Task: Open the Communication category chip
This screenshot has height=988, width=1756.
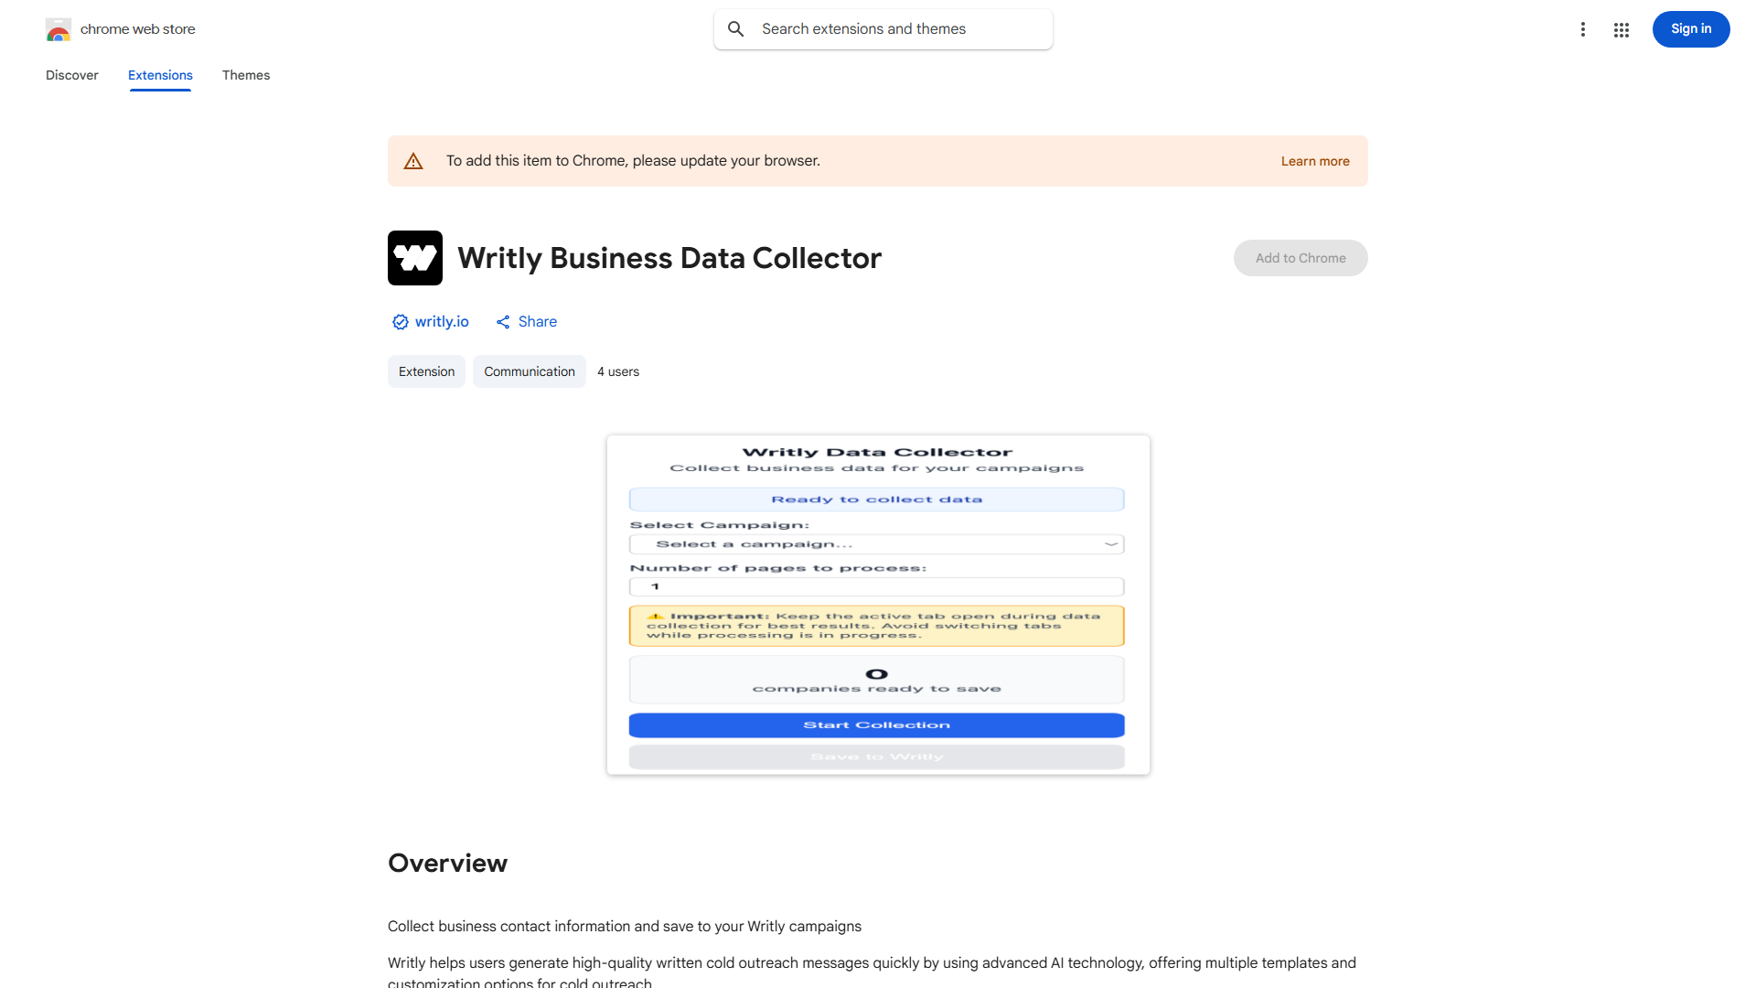Action: coord(529,371)
